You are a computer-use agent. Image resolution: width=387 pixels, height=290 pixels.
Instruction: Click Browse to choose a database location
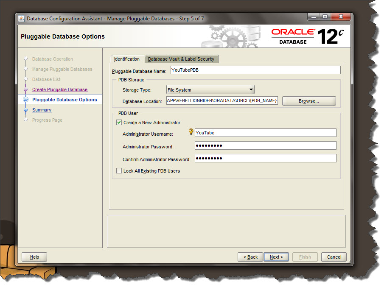(x=309, y=101)
